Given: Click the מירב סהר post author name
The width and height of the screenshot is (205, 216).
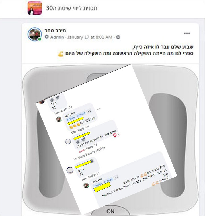Looking at the screenshot, I should pyautogui.click(x=55, y=30).
